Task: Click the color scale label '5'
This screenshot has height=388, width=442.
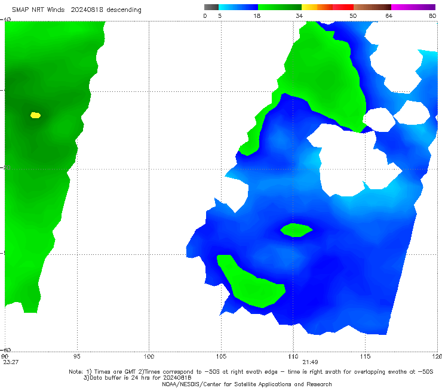Action: point(220,16)
